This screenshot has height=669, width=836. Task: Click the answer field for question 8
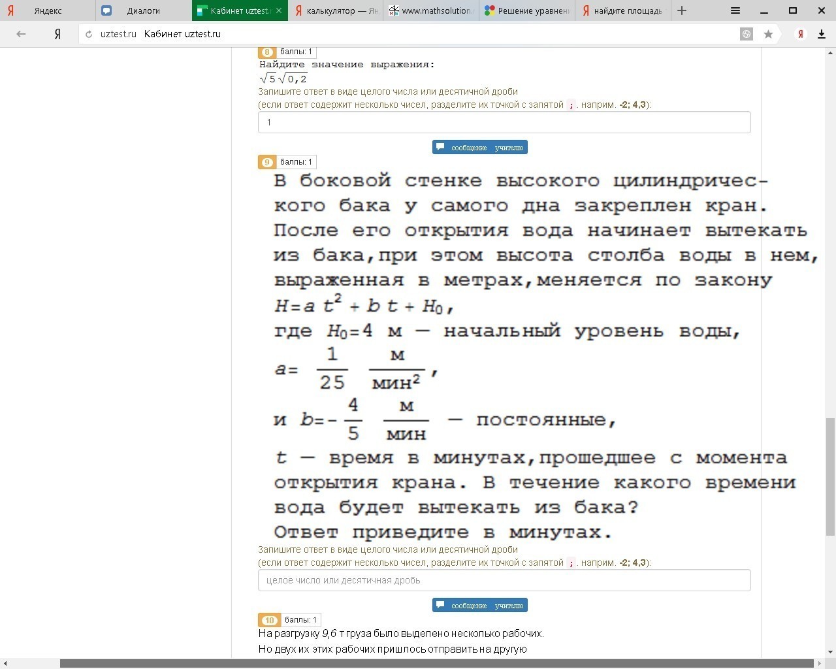504,122
